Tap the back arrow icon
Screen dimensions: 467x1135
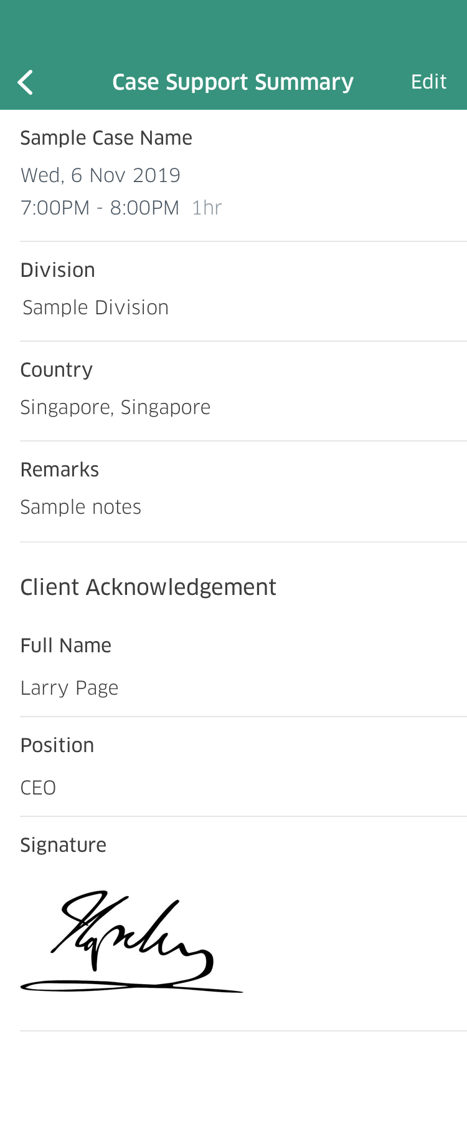pyautogui.click(x=26, y=82)
